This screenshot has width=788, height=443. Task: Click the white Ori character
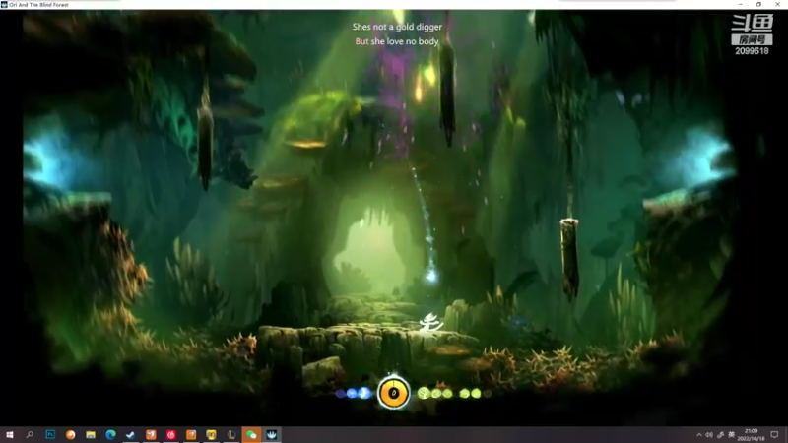tap(430, 323)
